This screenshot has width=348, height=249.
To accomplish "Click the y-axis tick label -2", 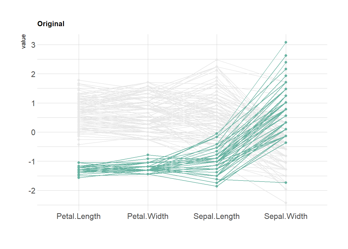I will [32, 191].
